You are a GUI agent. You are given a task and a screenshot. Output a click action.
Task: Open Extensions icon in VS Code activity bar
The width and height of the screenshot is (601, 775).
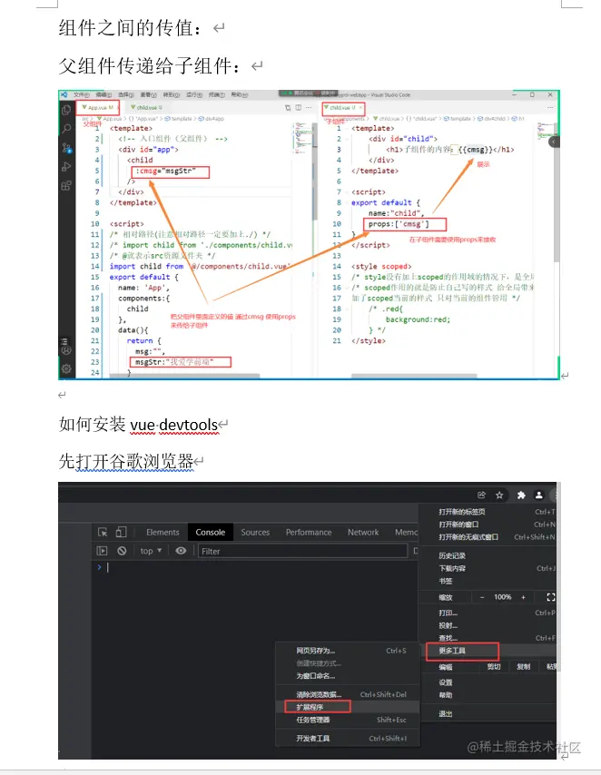pos(66,186)
